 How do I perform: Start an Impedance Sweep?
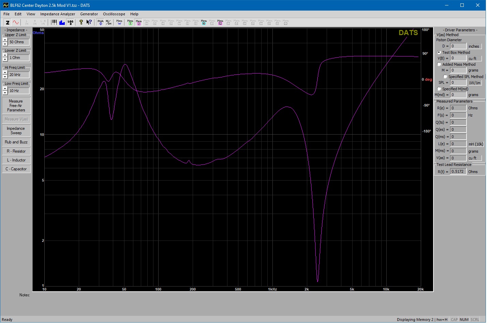click(16, 130)
